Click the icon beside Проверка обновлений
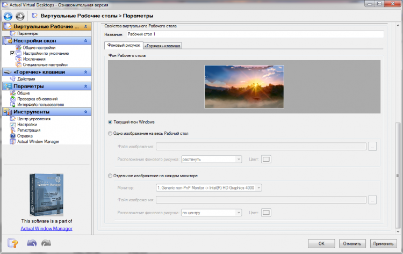The image size is (403, 254). [12, 99]
